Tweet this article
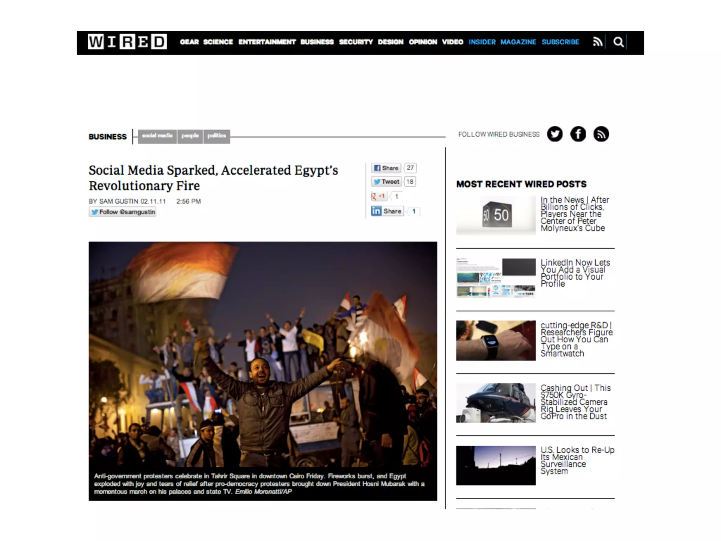721x541 pixels. tap(387, 182)
